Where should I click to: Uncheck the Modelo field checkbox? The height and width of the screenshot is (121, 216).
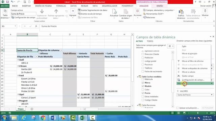coord(143,86)
